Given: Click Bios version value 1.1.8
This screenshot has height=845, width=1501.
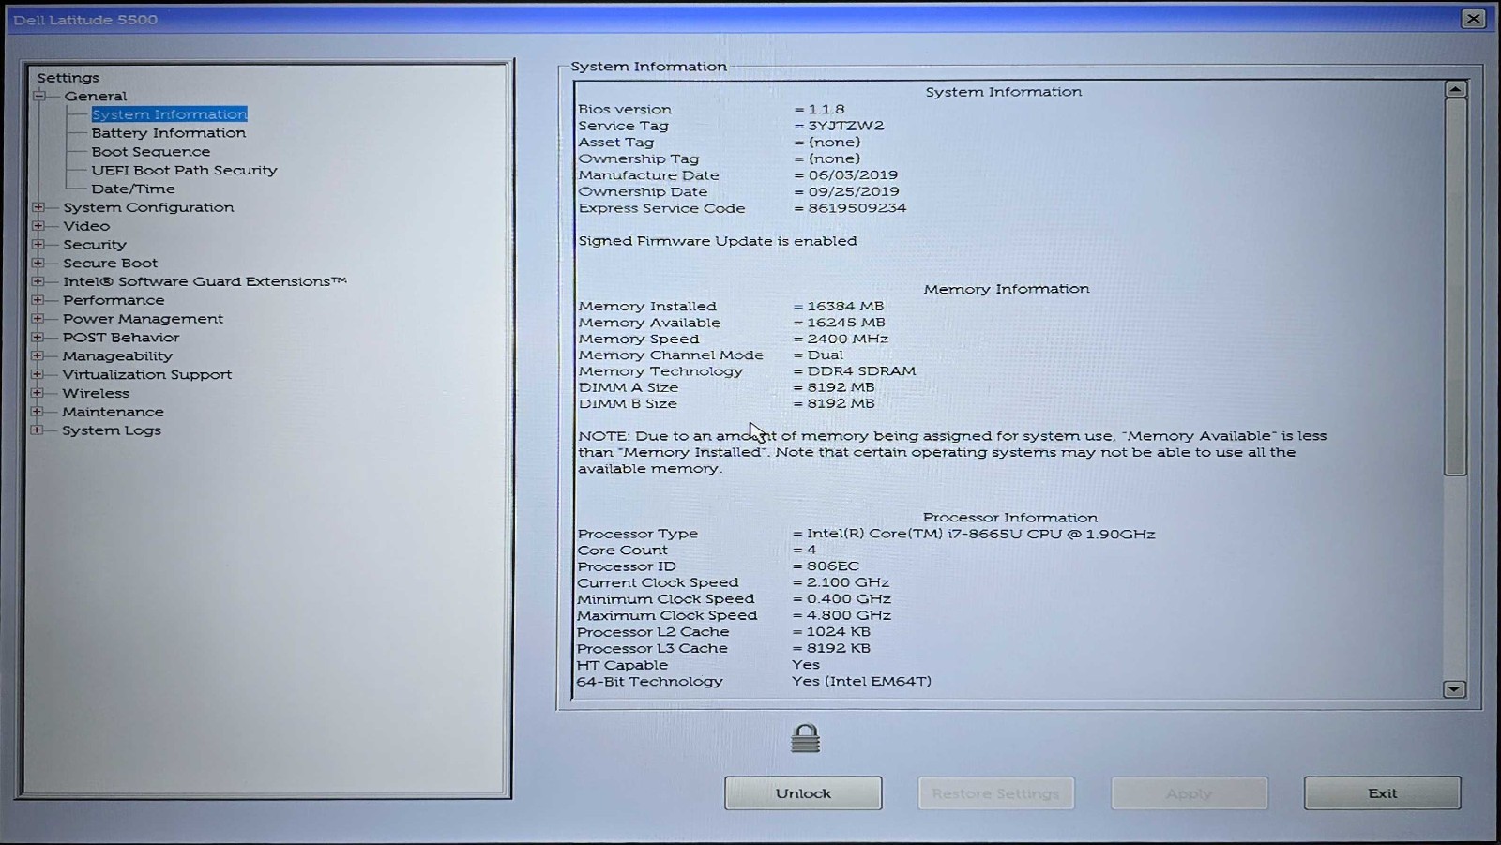Looking at the screenshot, I should [826, 109].
